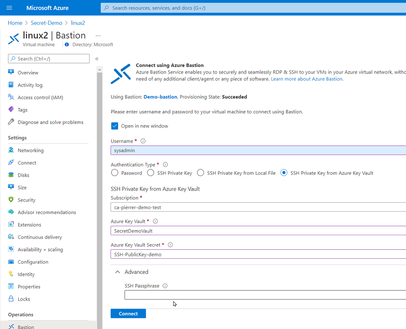The height and width of the screenshot is (329, 406).
Task: Click the Properties bars icon
Action: click(11, 286)
